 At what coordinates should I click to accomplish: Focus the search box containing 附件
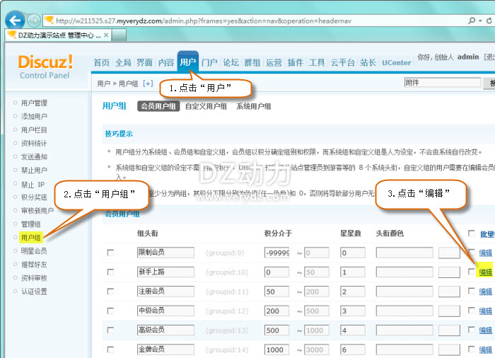pyautogui.click(x=440, y=83)
